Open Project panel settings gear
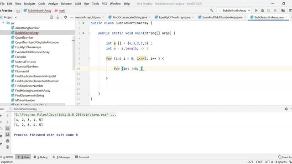Image resolution: width=292 pixels, height=164 pixels. [x=66, y=17]
